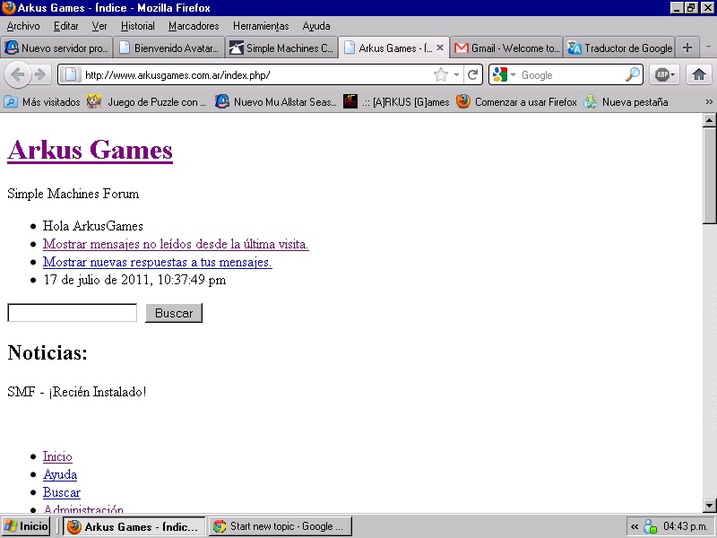Image resolution: width=717 pixels, height=538 pixels.
Task: Open the search engine dropdown next to Google icon
Action: tap(513, 74)
